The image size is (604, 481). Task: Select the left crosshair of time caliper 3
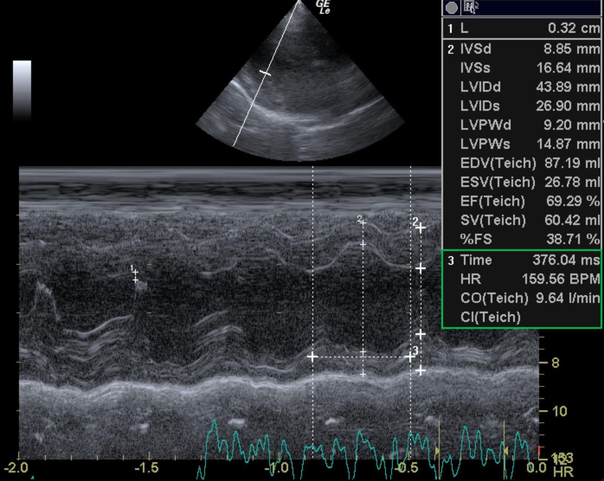tap(312, 357)
